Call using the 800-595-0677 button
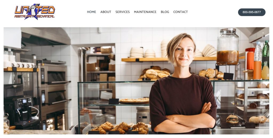Viewport: 273px width, 138px height. (x=252, y=12)
